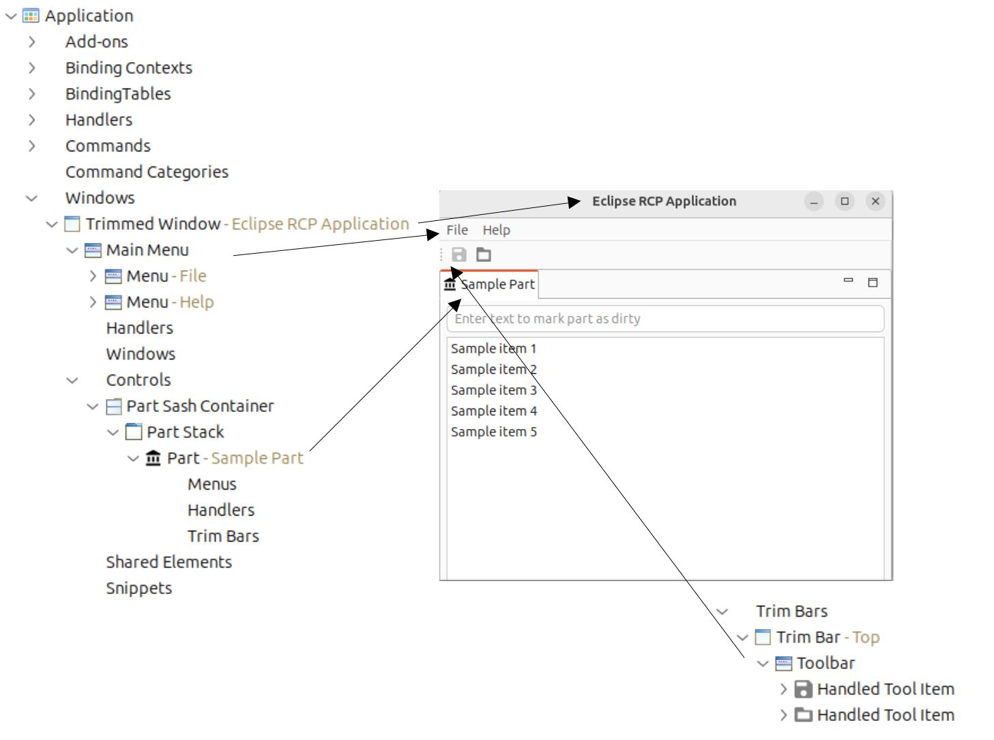
Task: Click the Menu - File icon
Action: (113, 276)
